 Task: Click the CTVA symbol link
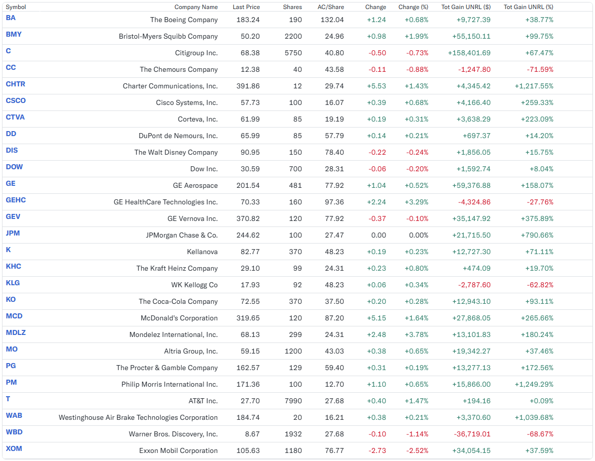(15, 117)
